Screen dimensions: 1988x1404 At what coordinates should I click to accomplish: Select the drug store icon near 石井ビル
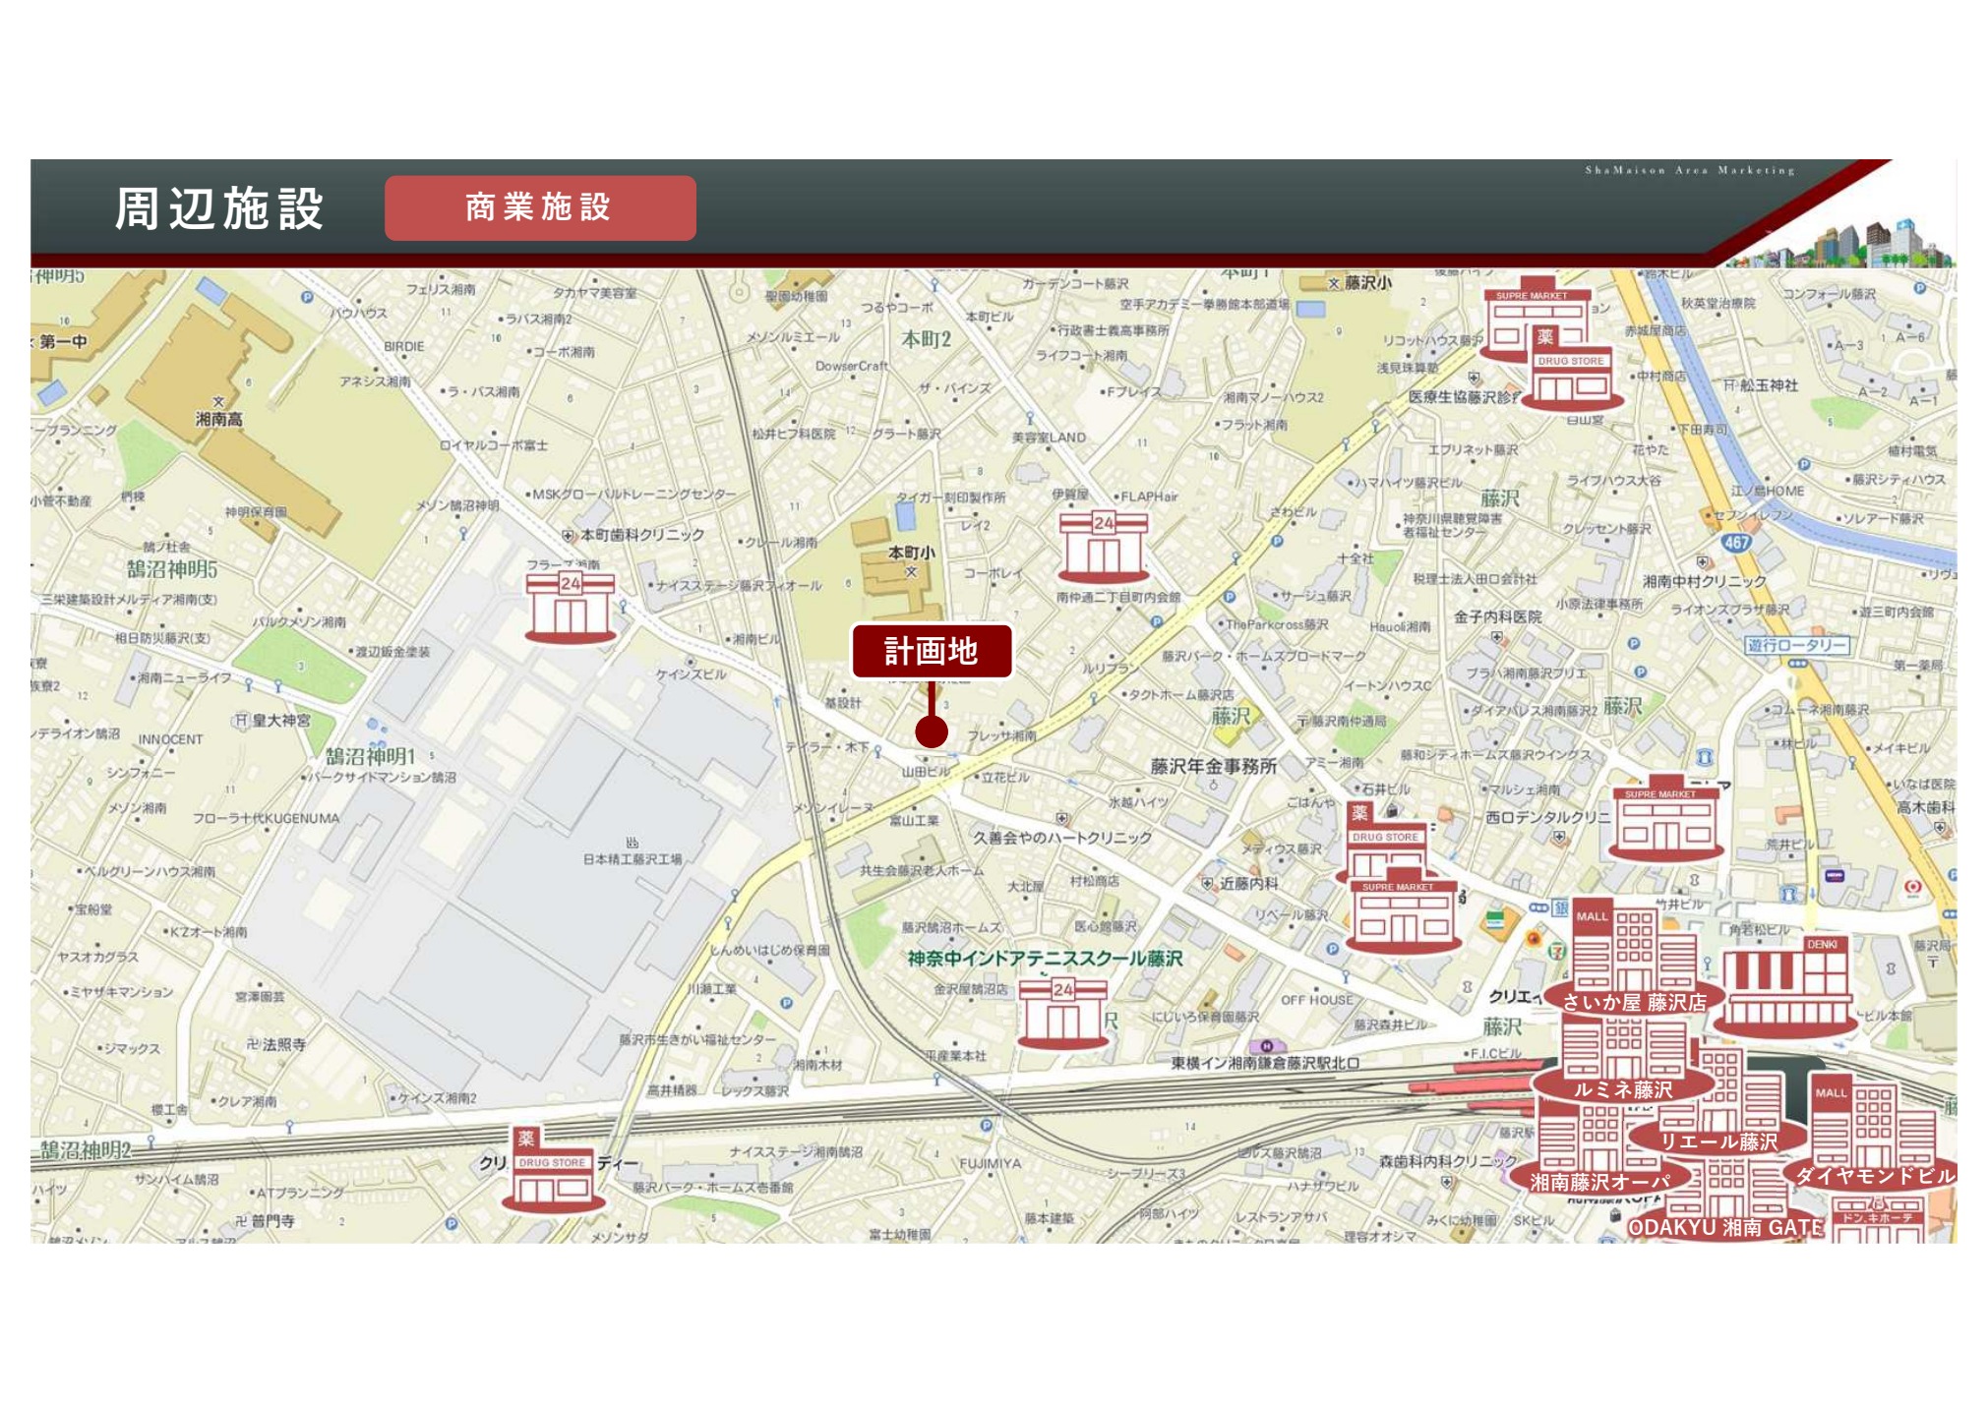1385,841
